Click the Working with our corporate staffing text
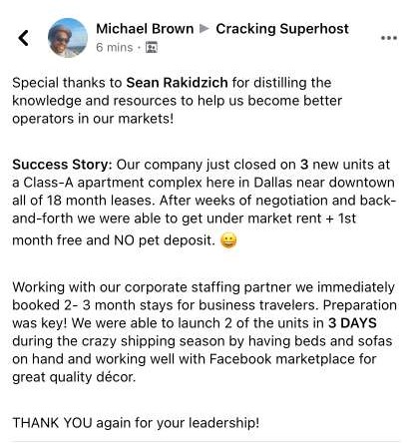The width and height of the screenshot is (410, 443). 127,287
